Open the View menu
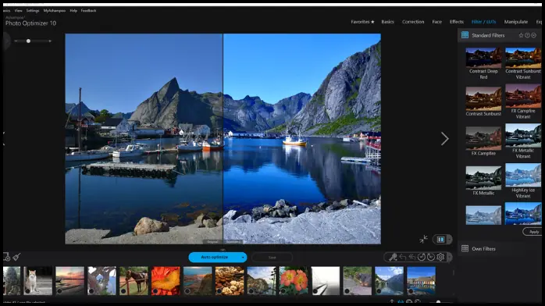Viewport: 545px width, 306px height. (x=19, y=11)
